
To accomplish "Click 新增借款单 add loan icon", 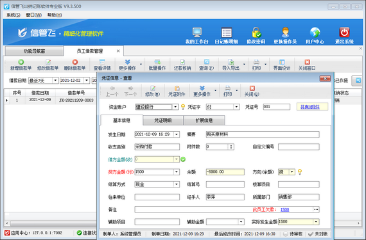I will 21,62.
